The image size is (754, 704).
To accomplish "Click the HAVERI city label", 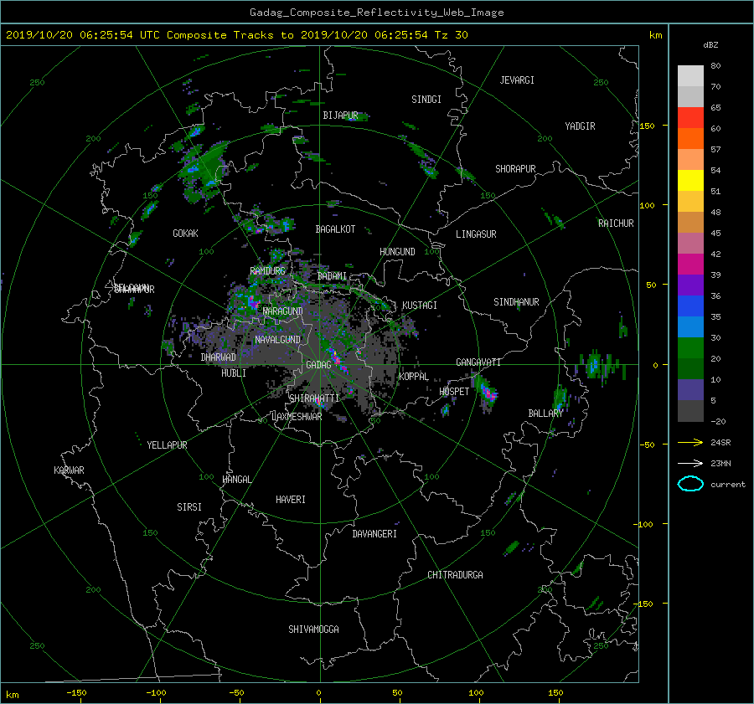I will click(291, 500).
